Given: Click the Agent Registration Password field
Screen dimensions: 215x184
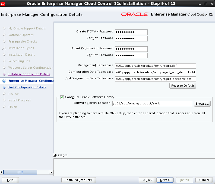Looking at the screenshot, I should tap(131, 49).
